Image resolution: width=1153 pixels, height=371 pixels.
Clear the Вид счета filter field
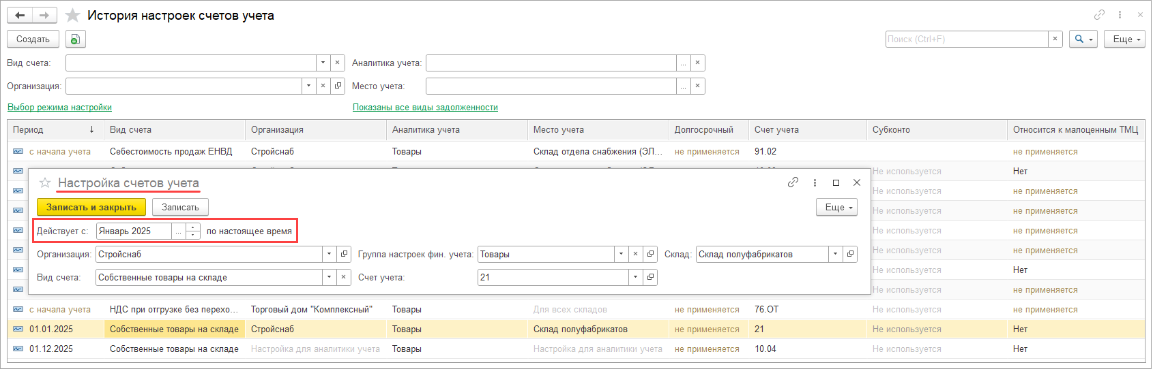(338, 63)
